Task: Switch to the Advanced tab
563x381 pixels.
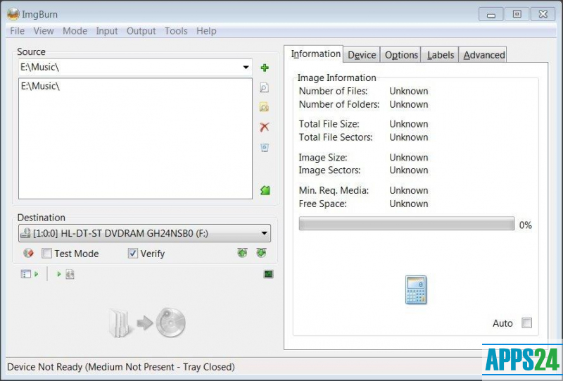Action: click(483, 55)
